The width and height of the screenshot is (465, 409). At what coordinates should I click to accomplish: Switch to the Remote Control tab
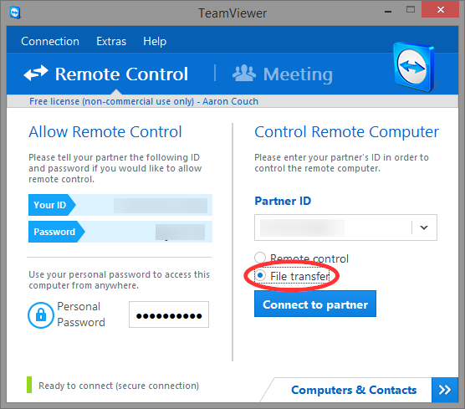[106, 74]
